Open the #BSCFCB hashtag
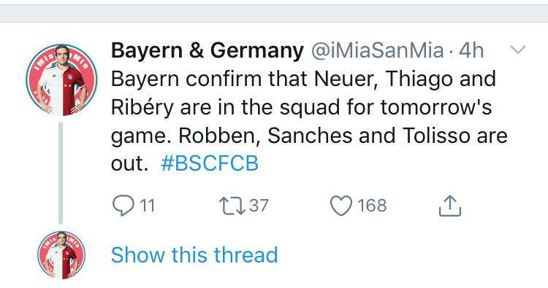The height and width of the screenshot is (288, 548). (210, 163)
